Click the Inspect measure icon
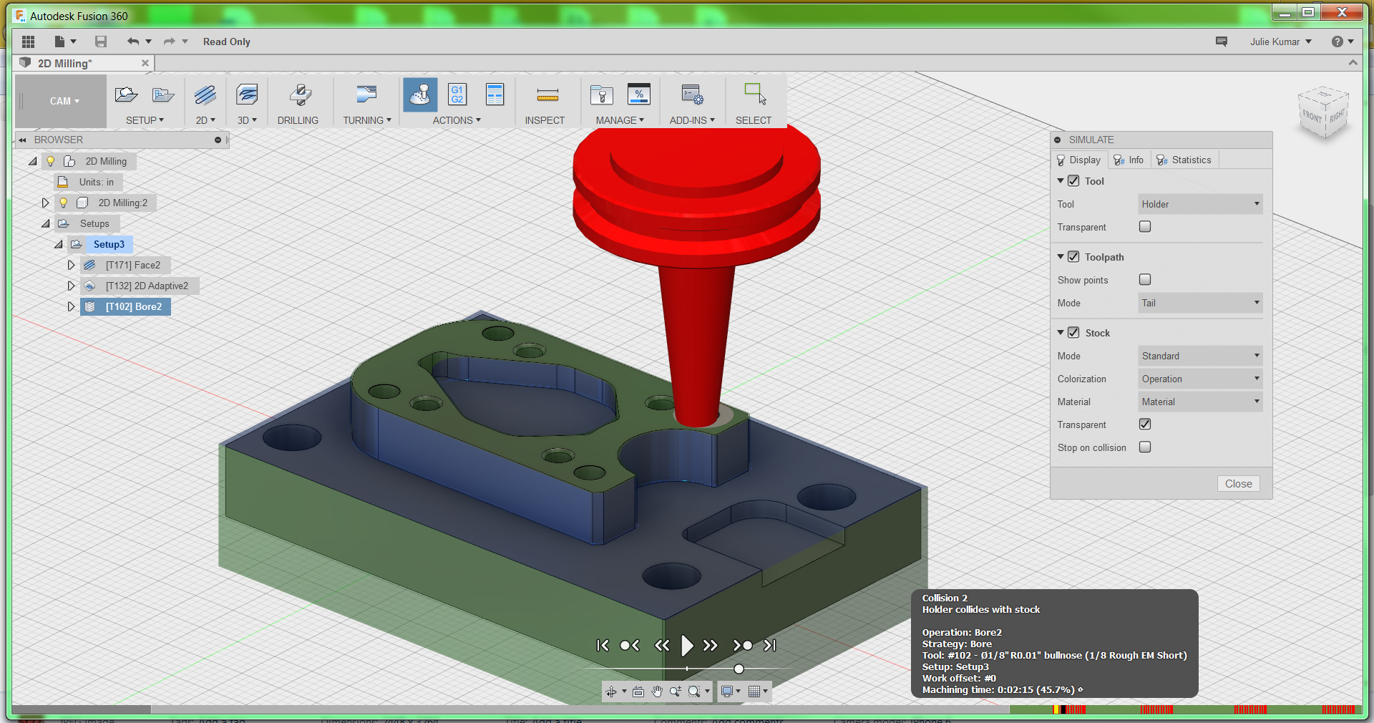The height and width of the screenshot is (723, 1374). (547, 94)
